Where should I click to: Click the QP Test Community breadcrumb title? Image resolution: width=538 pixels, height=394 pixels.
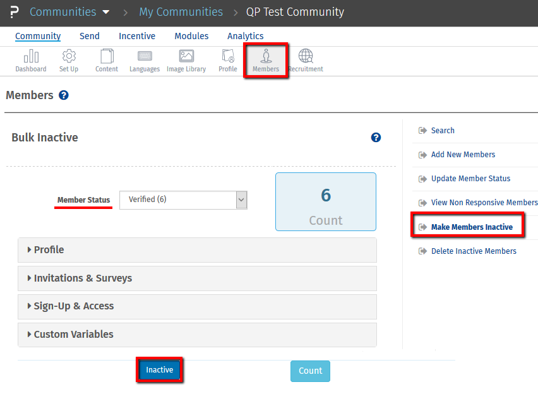(x=295, y=12)
